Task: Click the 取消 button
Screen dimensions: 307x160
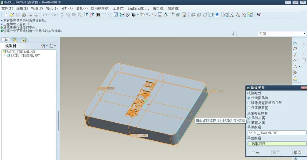Action: [297, 153]
